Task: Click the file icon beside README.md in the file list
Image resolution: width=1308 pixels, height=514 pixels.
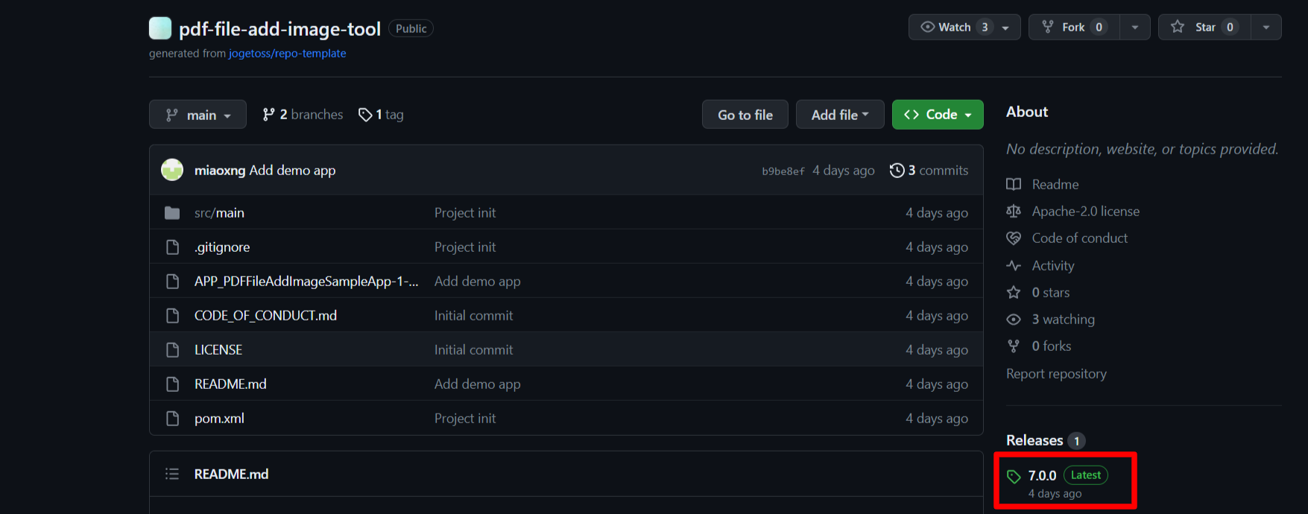Action: point(172,384)
